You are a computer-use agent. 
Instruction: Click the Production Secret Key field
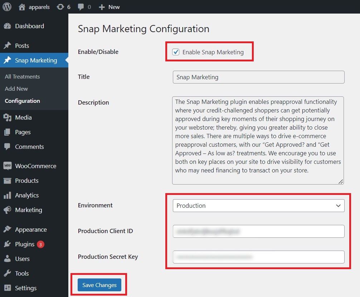point(258,257)
